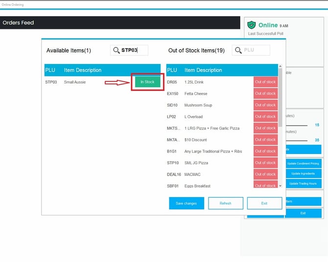
Task: Click the Available Items search magnifier icon
Action: (117, 50)
